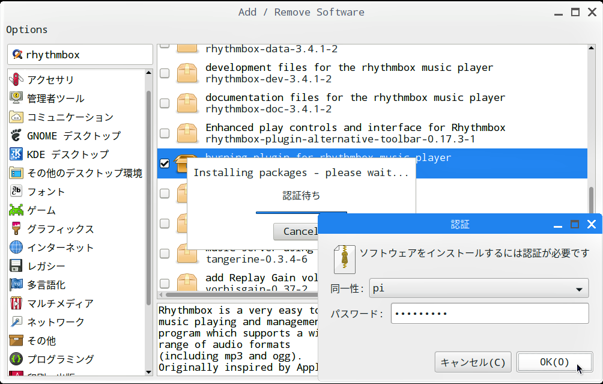Select the レガシー floppy disk icon
This screenshot has height=384, width=603.
[x=16, y=266]
